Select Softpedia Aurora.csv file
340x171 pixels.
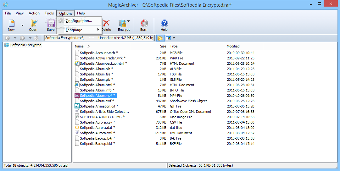tap(98, 122)
